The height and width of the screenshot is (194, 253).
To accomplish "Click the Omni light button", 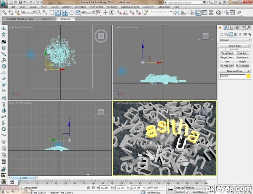I will (227, 62).
